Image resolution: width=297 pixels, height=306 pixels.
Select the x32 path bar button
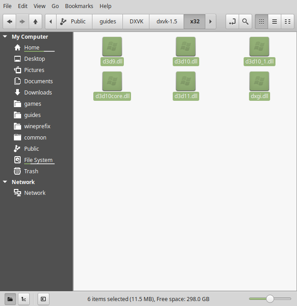pos(195,22)
